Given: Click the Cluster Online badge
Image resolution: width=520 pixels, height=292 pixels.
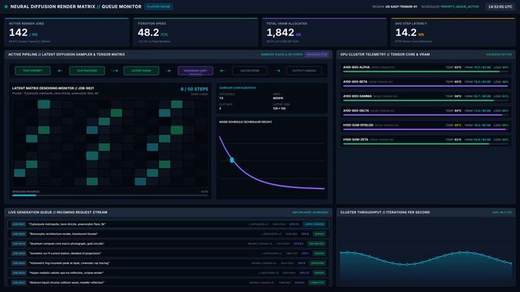Looking at the screenshot, I should click(x=158, y=6).
